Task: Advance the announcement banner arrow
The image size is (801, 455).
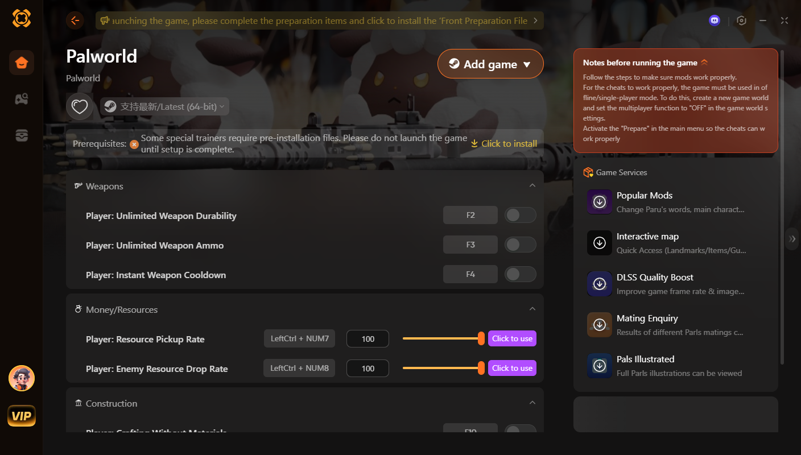Action: pyautogui.click(x=535, y=20)
